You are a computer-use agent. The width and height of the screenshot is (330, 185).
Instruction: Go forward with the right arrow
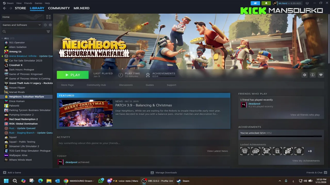pyautogui.click(x=11, y=8)
